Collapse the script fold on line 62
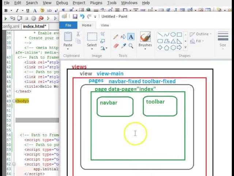 tap(14, 164)
